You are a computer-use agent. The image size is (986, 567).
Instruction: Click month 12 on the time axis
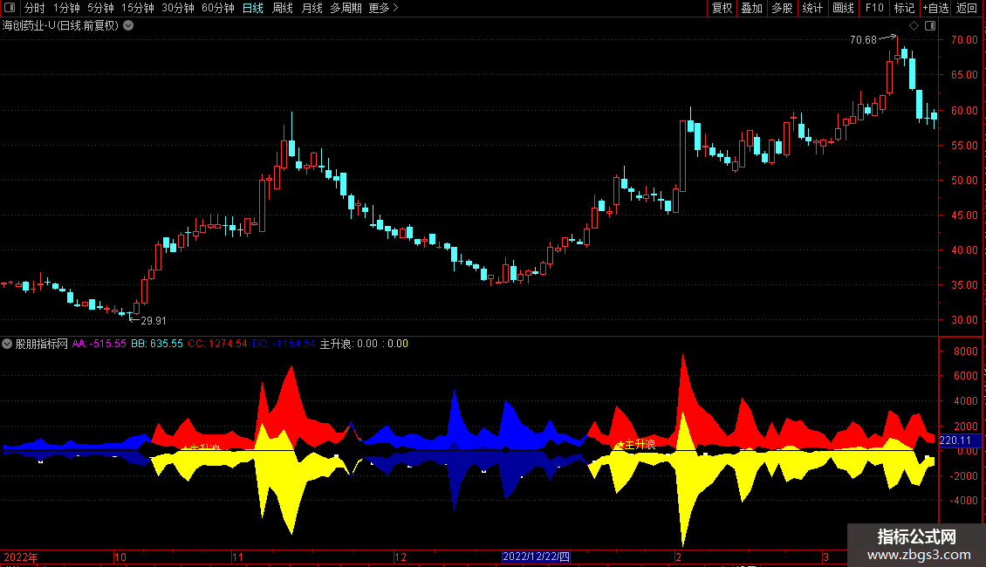(401, 557)
